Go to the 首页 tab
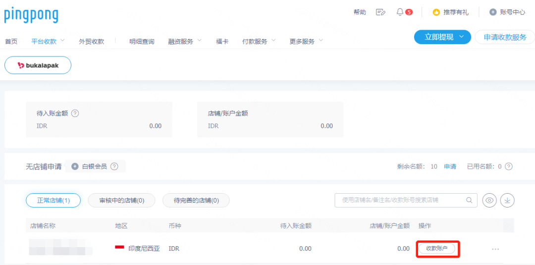Image resolution: width=535 pixels, height=265 pixels. pyautogui.click(x=11, y=42)
